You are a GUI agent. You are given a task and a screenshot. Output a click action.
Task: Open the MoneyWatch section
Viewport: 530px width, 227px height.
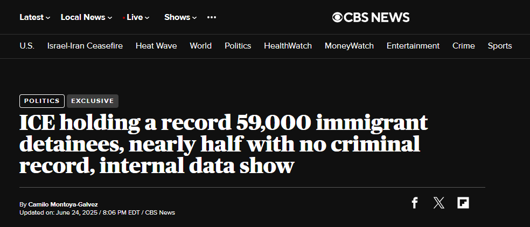(349, 46)
